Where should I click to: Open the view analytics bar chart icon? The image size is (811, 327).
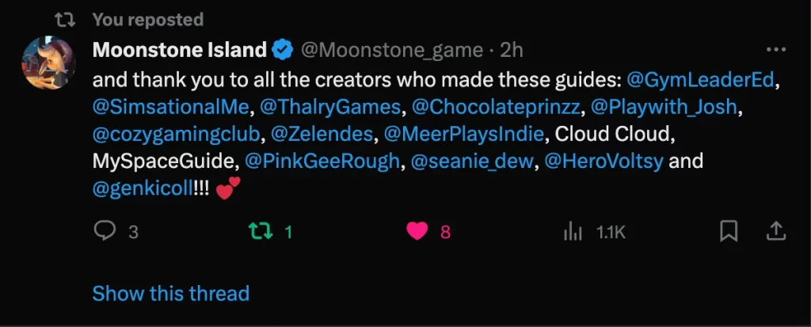point(573,233)
